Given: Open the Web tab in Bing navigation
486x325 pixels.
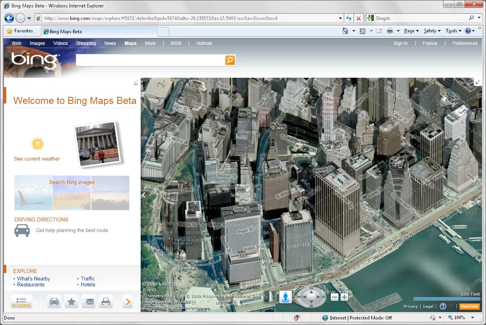Looking at the screenshot, I should (16, 43).
